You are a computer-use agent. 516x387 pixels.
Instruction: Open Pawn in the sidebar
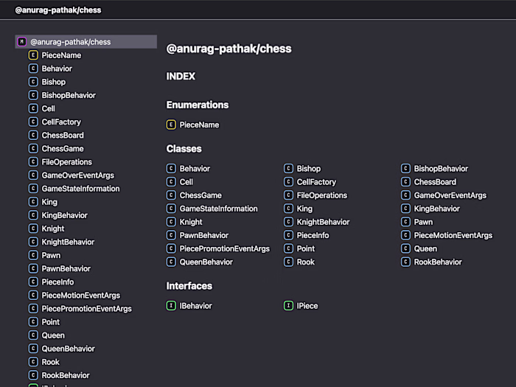[51, 255]
